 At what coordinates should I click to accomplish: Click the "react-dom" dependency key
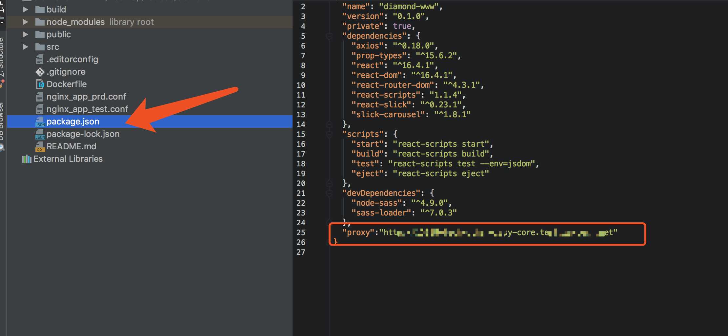tap(377, 75)
